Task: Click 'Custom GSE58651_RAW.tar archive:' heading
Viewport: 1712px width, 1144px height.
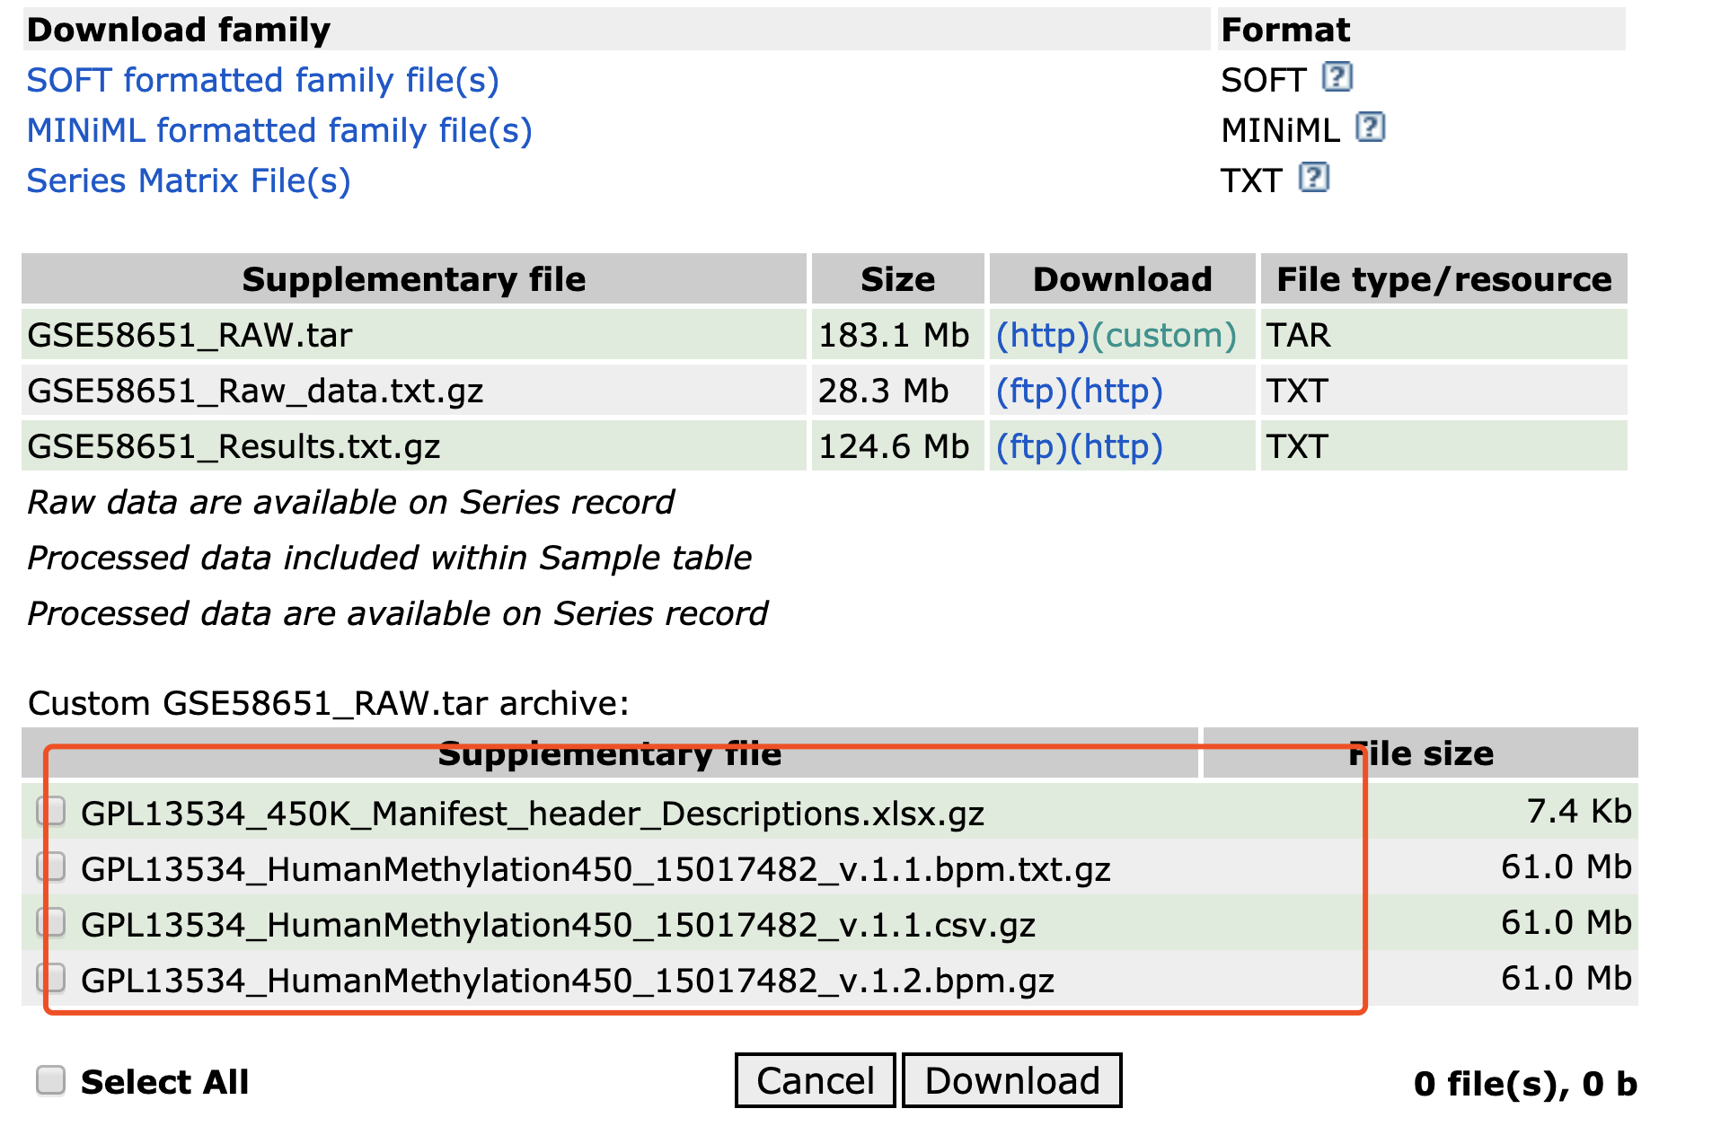Action: [329, 703]
